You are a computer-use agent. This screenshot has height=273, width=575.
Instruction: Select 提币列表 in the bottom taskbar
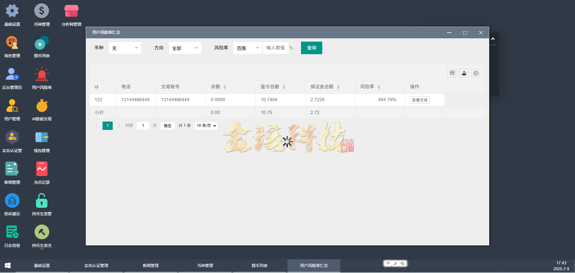pos(259,266)
